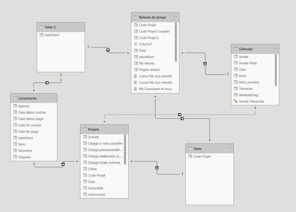Click the Relevés de temps vertical scrollbar
Viewport: 296px width, 212px height.
pos(176,42)
